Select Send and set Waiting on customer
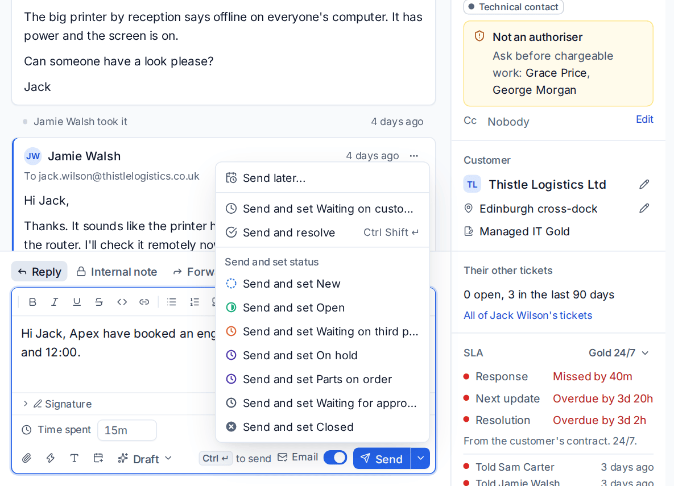The image size is (674, 486). (x=322, y=209)
